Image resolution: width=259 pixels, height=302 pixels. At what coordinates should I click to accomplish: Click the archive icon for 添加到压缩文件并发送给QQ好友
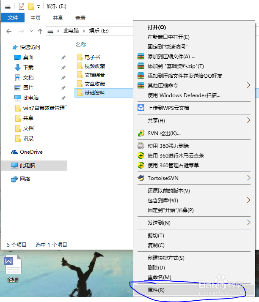coord(141,76)
